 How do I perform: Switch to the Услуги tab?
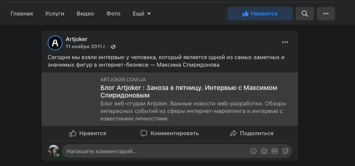click(x=55, y=14)
